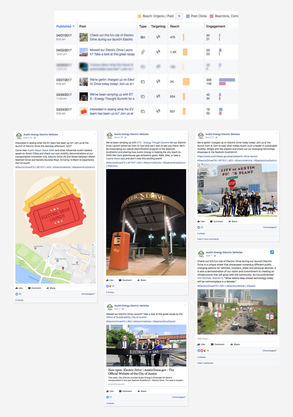
Task: Click the photo type icon for 03/26/2017 post
Action: (143, 97)
